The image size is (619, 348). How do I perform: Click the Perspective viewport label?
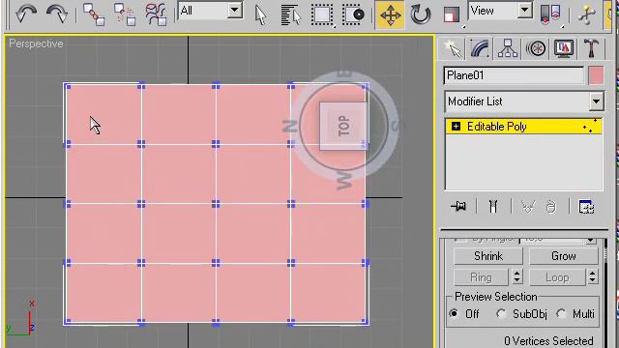click(x=36, y=43)
